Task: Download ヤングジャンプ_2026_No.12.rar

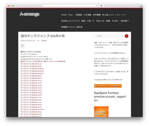Action: tap(31, 85)
